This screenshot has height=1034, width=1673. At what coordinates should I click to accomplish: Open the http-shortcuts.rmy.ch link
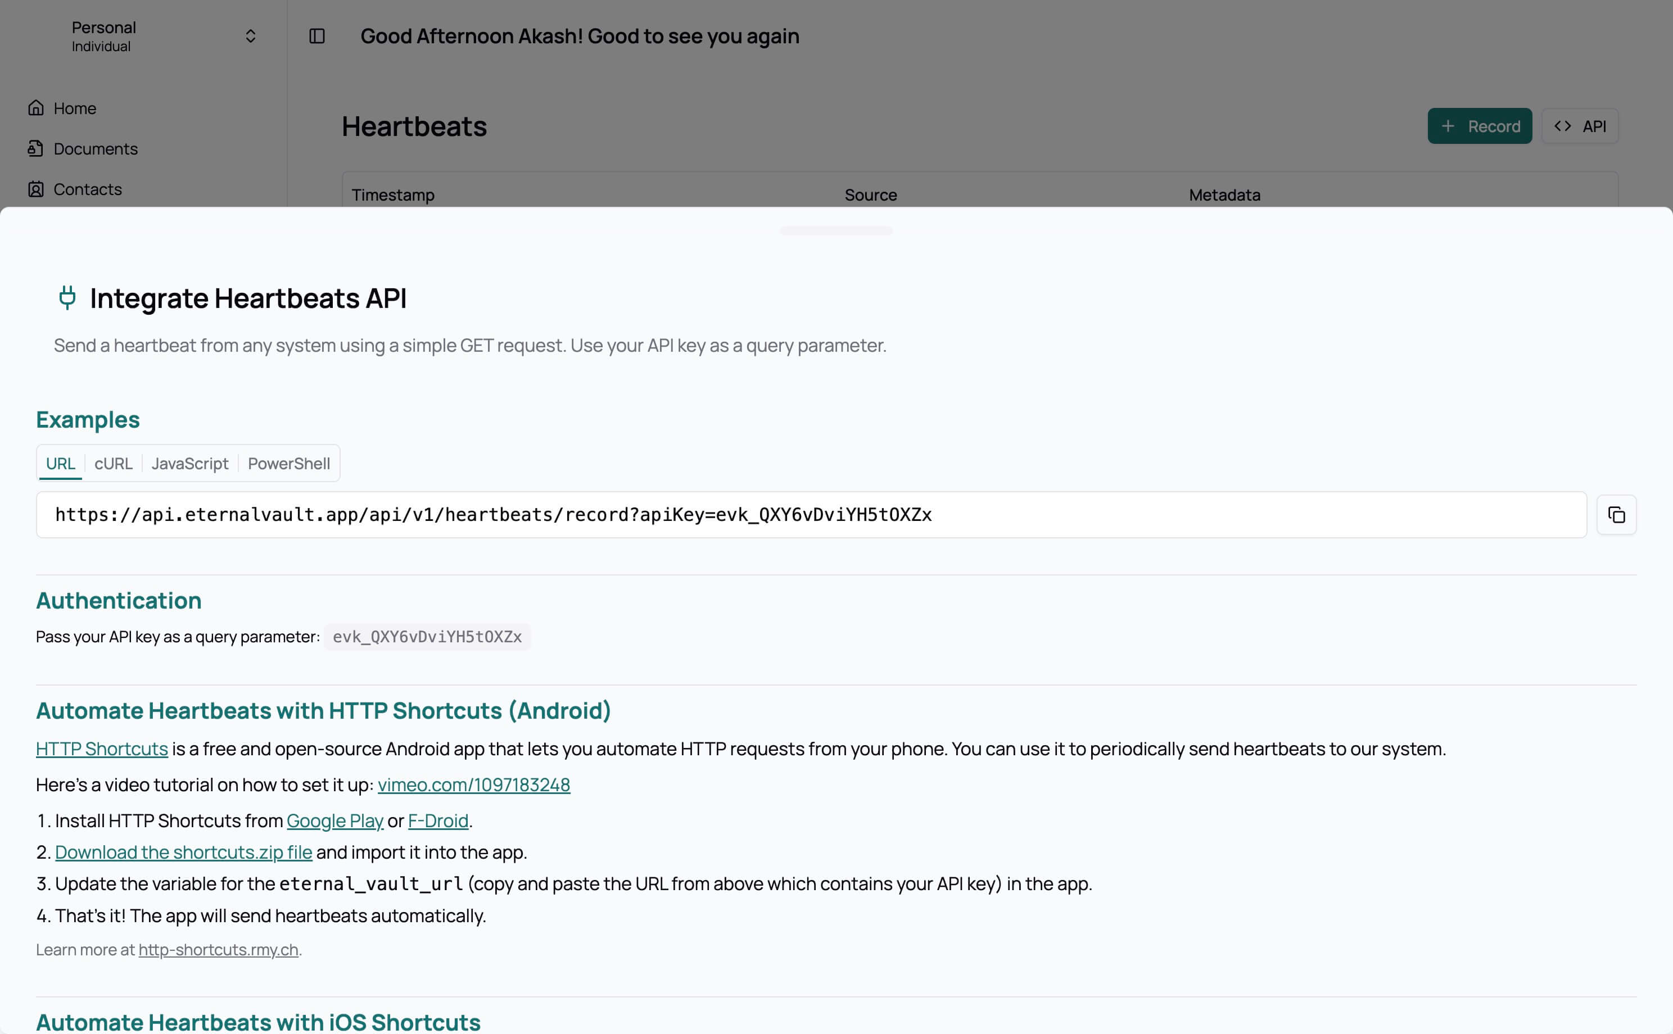(x=218, y=950)
